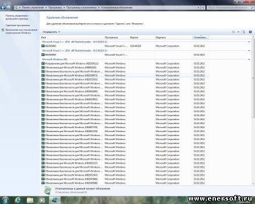
Task: Refresh the address bar view
Action: click(203, 7)
